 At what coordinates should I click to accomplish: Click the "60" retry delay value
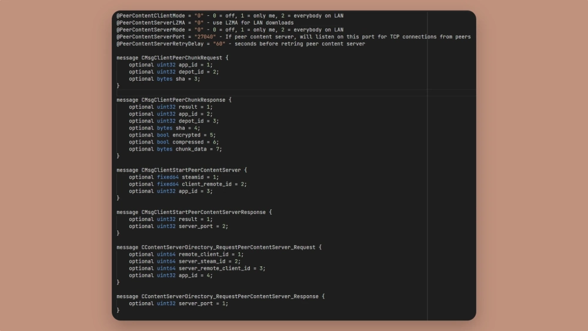[218, 44]
